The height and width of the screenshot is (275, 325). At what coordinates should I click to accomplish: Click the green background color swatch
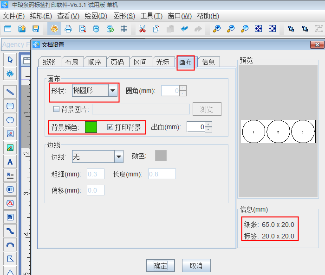point(91,127)
